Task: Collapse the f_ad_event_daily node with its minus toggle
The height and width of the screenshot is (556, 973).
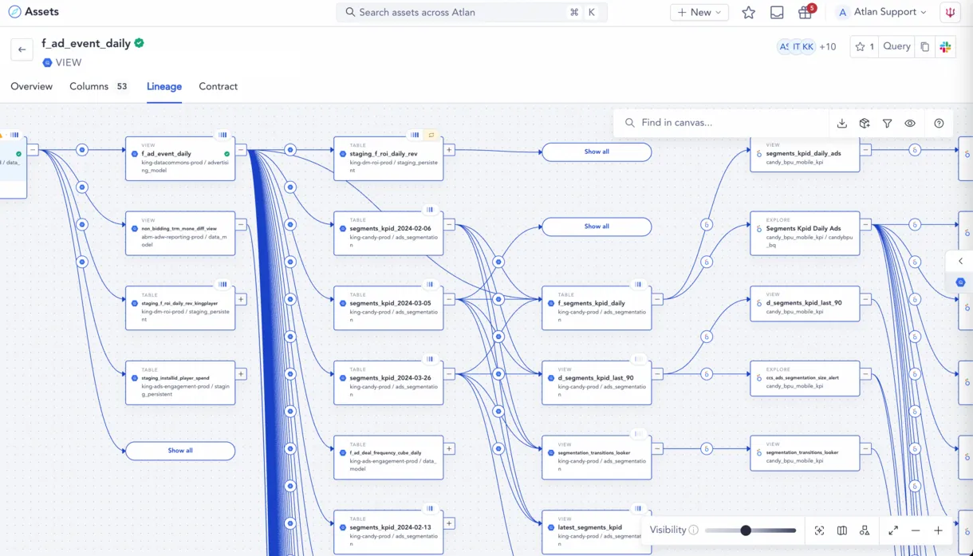Action: click(x=241, y=150)
